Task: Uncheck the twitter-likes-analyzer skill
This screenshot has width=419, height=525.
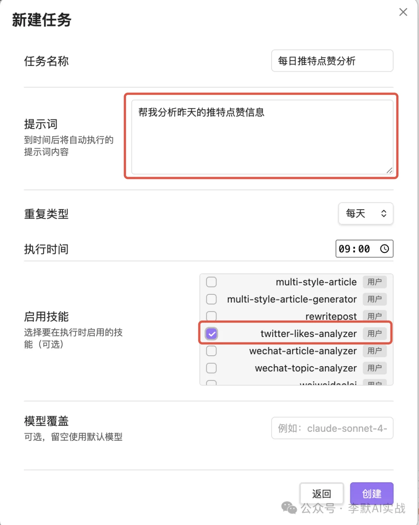Action: 211,334
